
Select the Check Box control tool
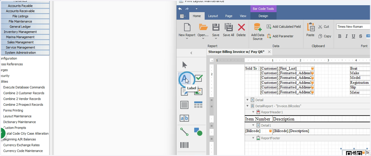click(198, 78)
